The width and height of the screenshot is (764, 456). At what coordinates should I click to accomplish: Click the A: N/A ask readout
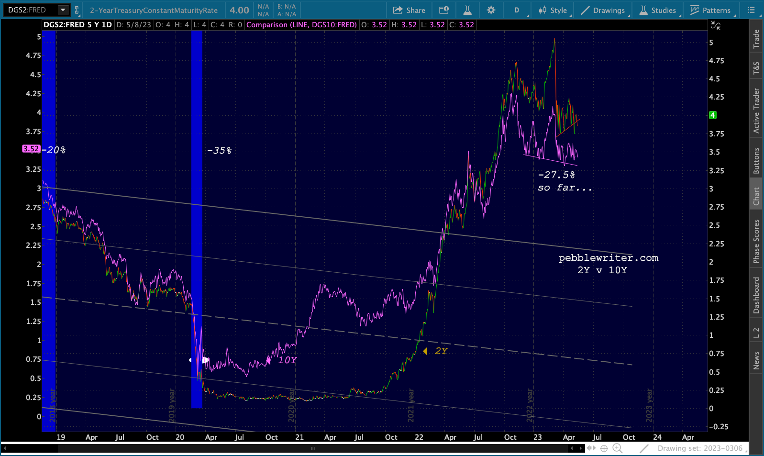(287, 14)
